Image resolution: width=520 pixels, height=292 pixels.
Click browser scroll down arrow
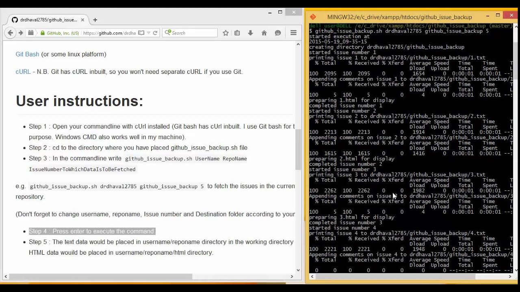click(298, 270)
